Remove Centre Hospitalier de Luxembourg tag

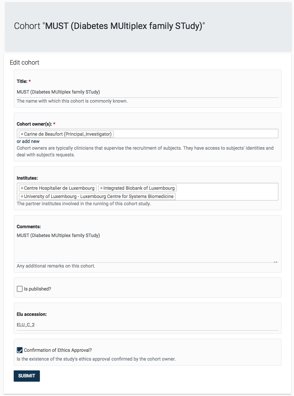tap(22, 188)
